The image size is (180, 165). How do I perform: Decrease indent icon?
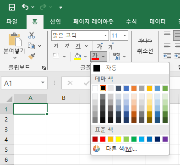tap(167, 56)
